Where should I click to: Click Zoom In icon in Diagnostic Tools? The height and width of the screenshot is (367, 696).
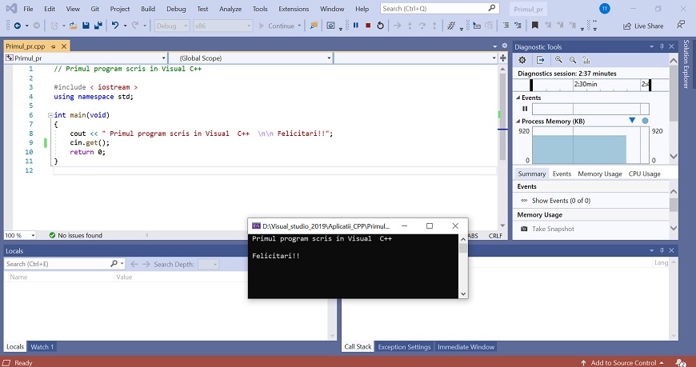559,60
